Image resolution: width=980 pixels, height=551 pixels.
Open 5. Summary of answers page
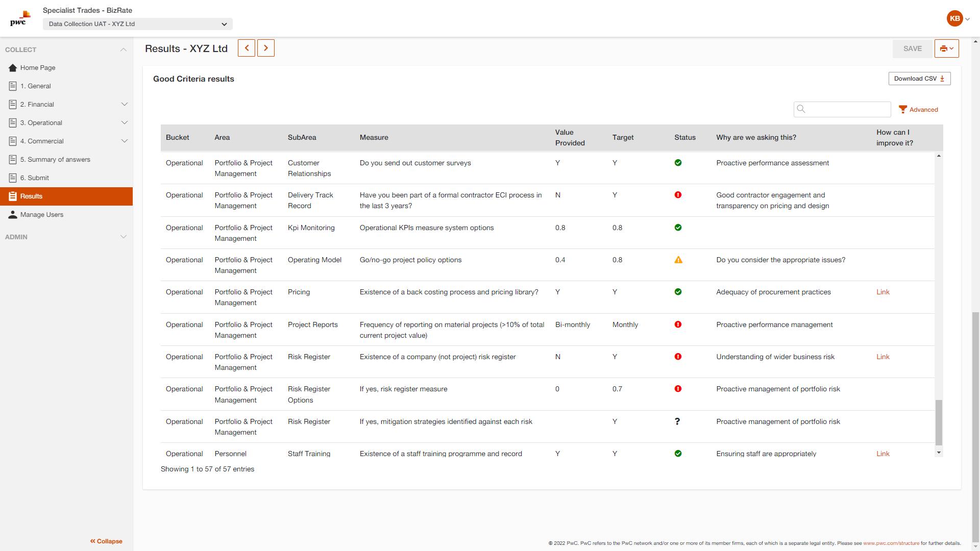click(55, 160)
